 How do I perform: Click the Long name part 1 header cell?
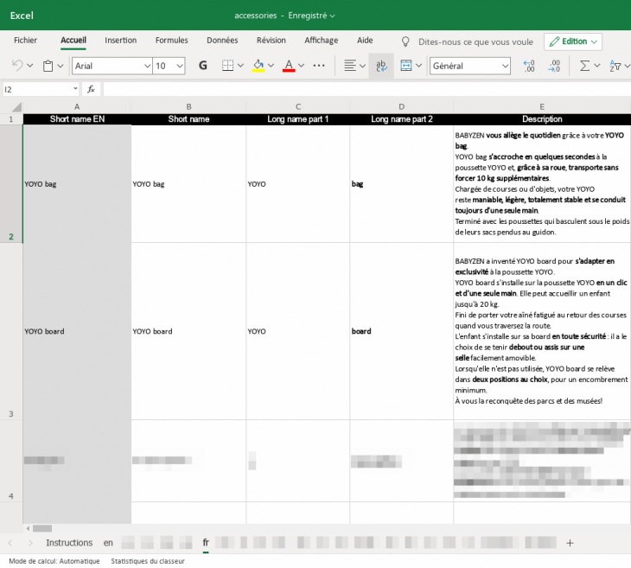click(x=298, y=119)
